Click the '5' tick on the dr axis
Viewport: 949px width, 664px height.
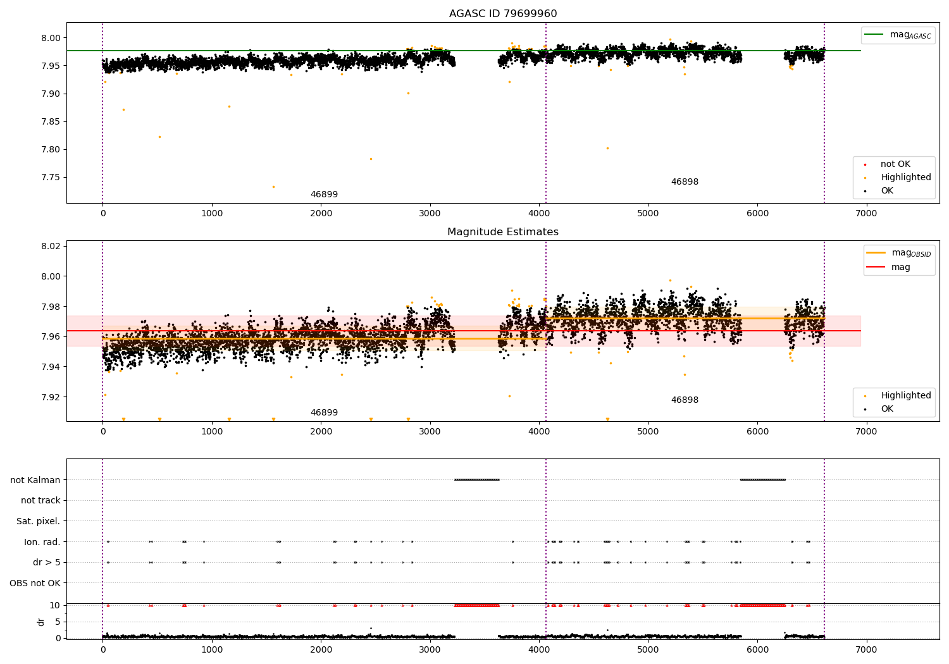pyautogui.click(x=58, y=622)
